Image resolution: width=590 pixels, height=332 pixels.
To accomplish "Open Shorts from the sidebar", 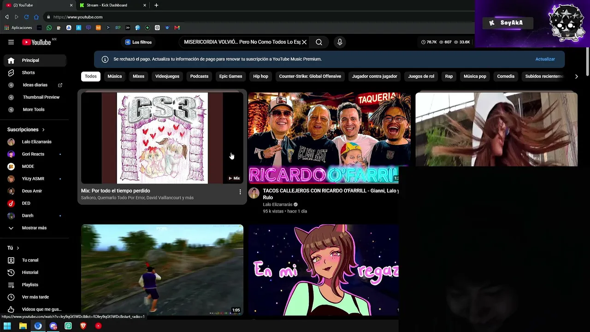I will click(35, 73).
